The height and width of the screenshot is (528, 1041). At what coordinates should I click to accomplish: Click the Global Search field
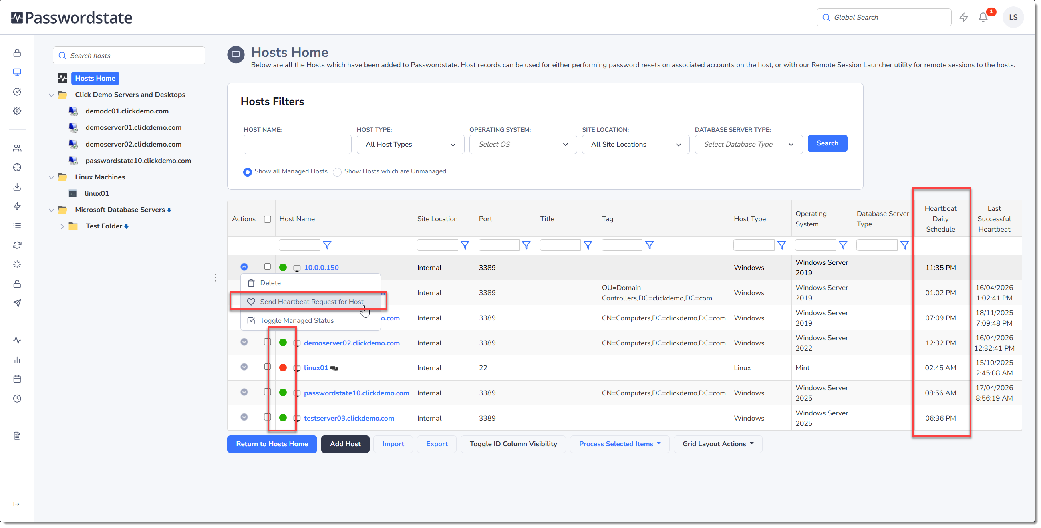click(884, 17)
